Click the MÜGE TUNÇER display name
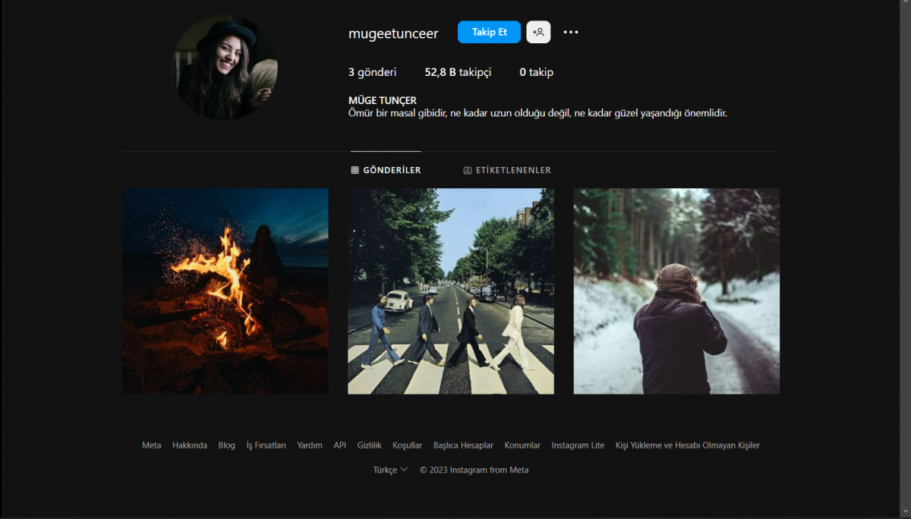This screenshot has height=519, width=911. 383,100
